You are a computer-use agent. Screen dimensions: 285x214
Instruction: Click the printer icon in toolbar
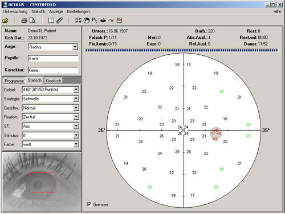(x=24, y=21)
